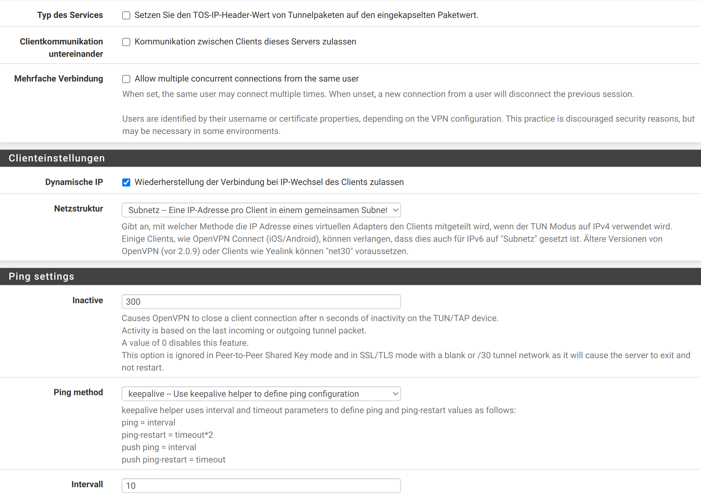Click the Ping settings section header

coord(41,276)
